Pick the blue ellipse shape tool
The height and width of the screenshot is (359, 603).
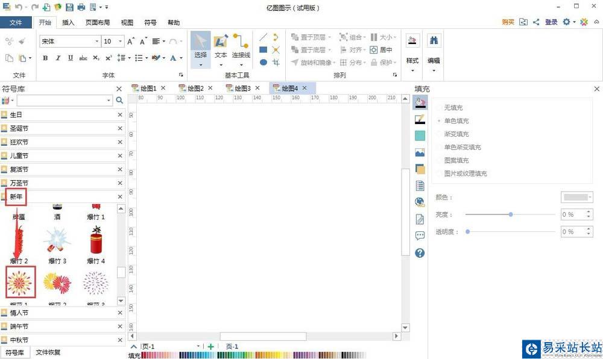pyautogui.click(x=264, y=62)
